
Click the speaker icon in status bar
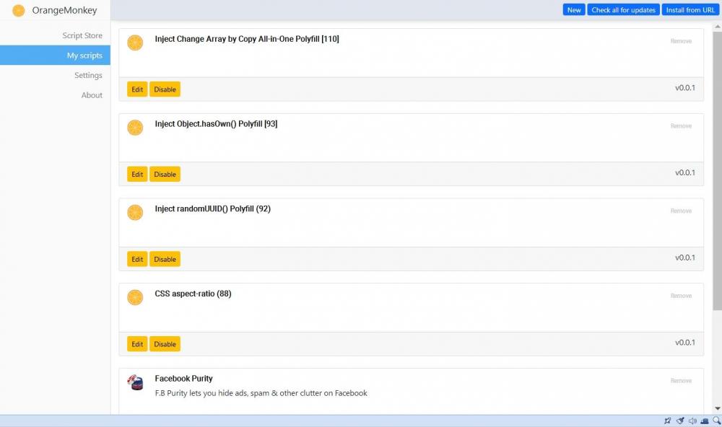click(x=692, y=421)
